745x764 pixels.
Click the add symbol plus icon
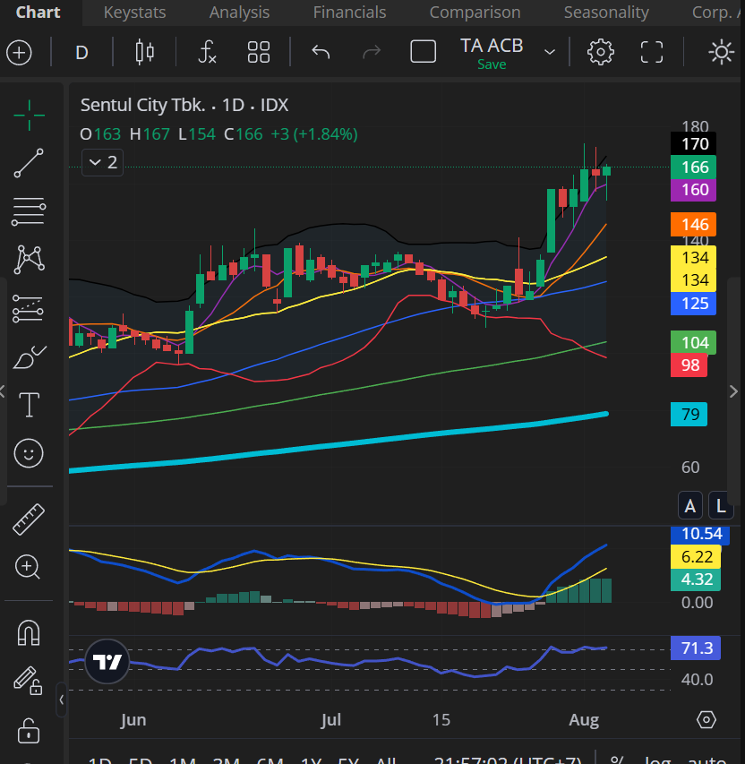coord(19,52)
